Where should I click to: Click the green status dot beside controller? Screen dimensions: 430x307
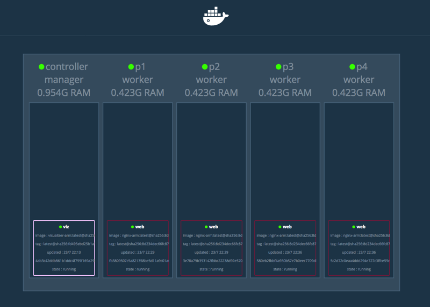pos(41,67)
